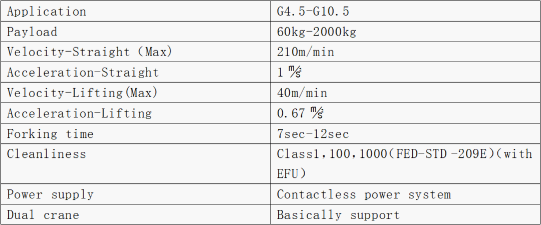Select the 60kg-2000kg payload value
The height and width of the screenshot is (225, 541).
(317, 32)
